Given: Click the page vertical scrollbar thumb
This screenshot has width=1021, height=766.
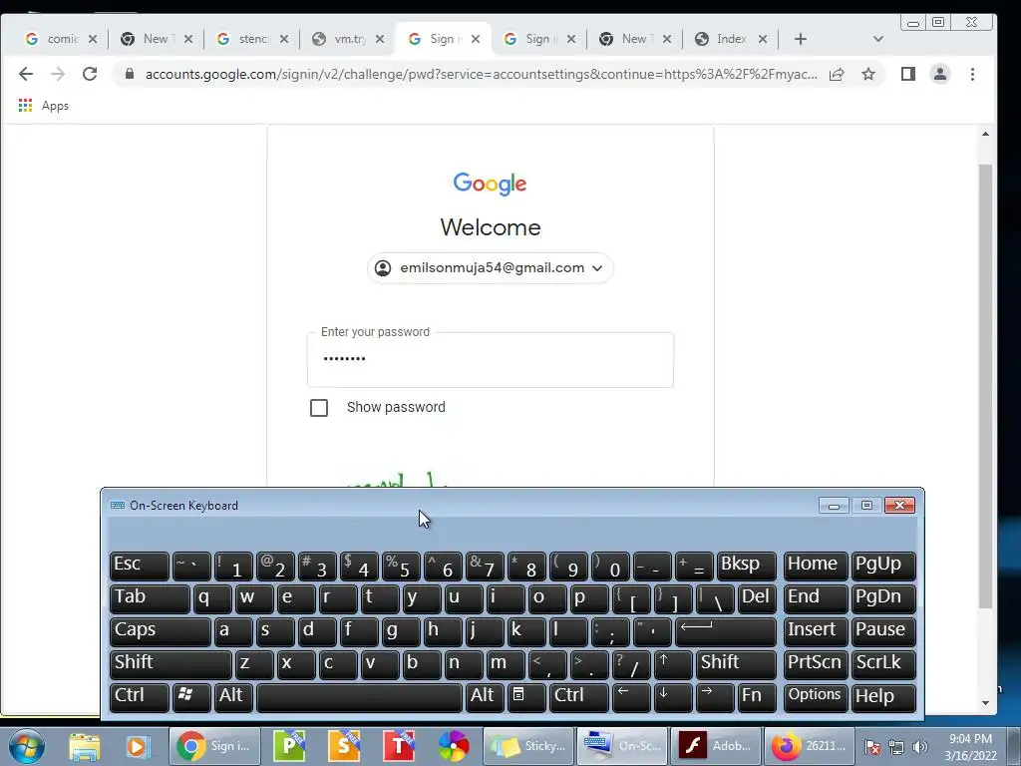Looking at the screenshot, I should point(985,386).
